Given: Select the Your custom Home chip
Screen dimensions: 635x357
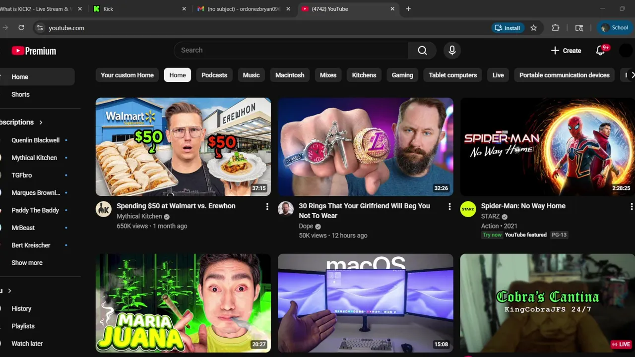Looking at the screenshot, I should tap(127, 75).
